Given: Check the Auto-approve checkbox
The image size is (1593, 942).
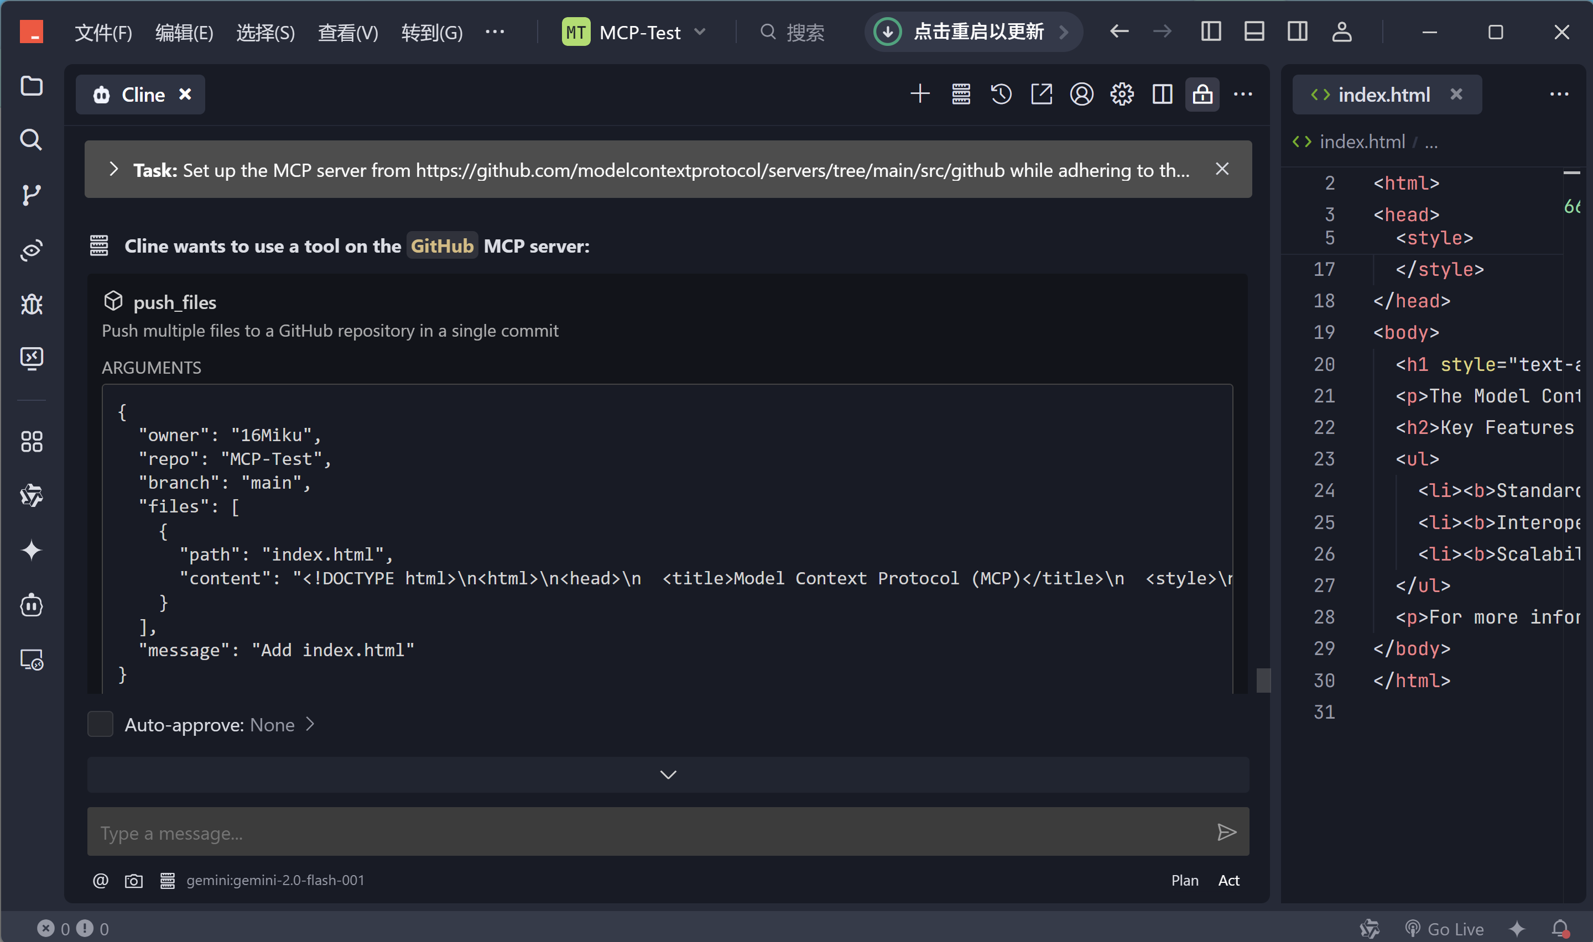Looking at the screenshot, I should tap(100, 724).
